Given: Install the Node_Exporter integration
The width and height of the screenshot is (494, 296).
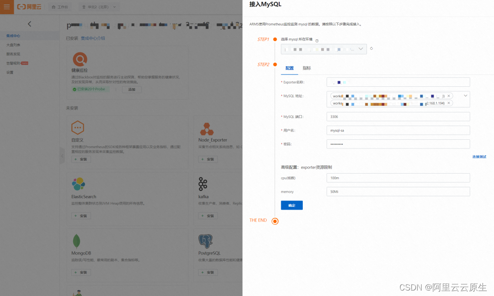Looking at the screenshot, I should [x=208, y=159].
